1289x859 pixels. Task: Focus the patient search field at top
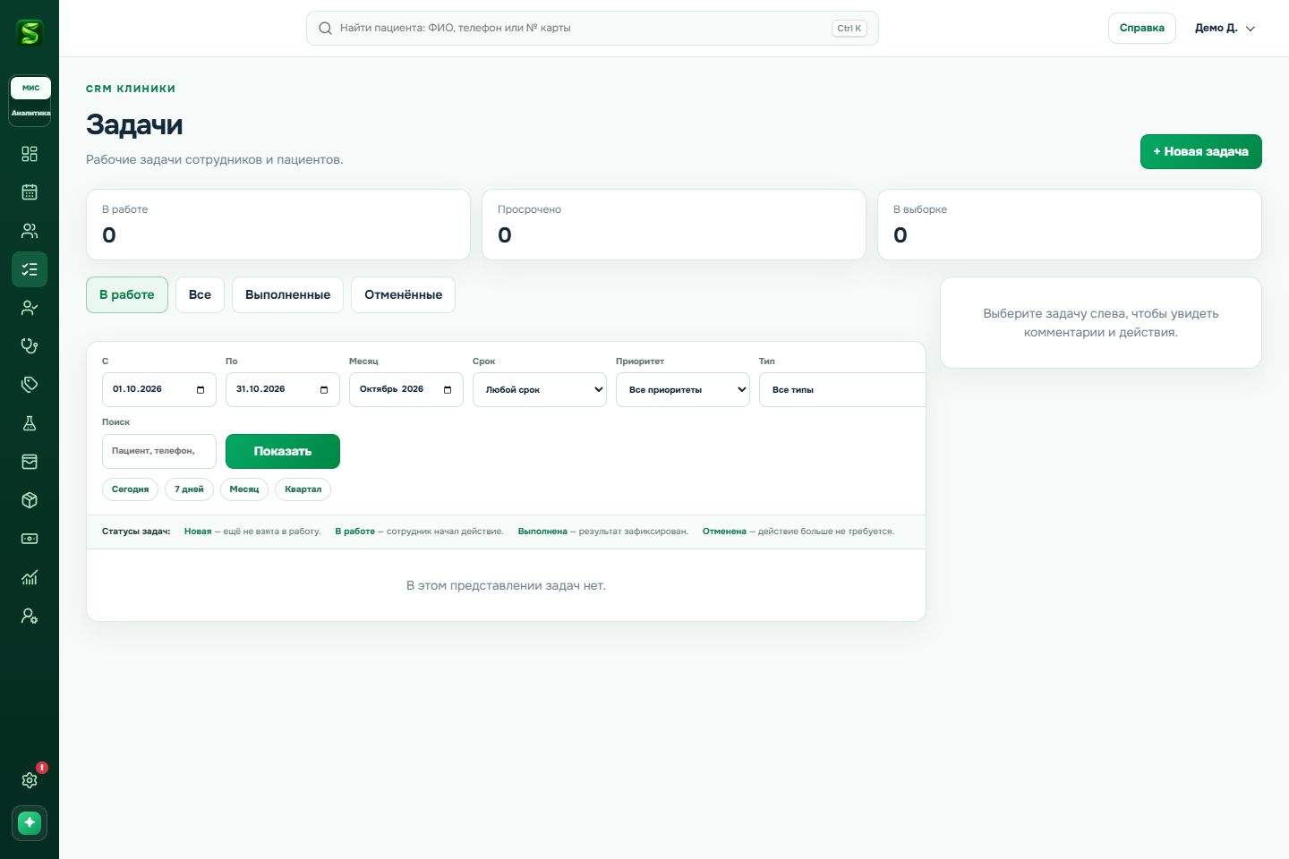coord(592,29)
